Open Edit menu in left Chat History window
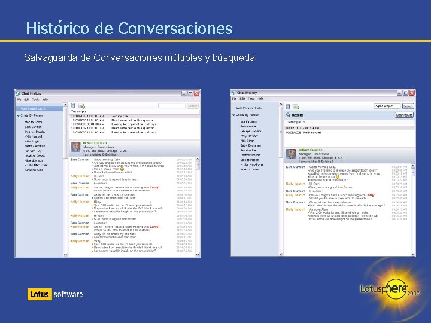 pyautogui.click(x=27, y=100)
